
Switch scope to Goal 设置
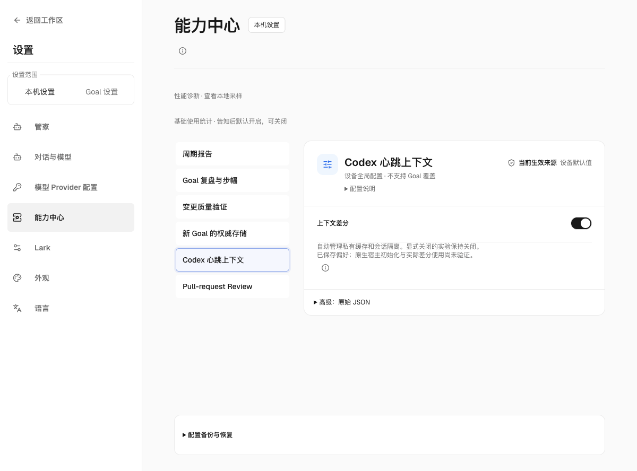click(x=102, y=92)
